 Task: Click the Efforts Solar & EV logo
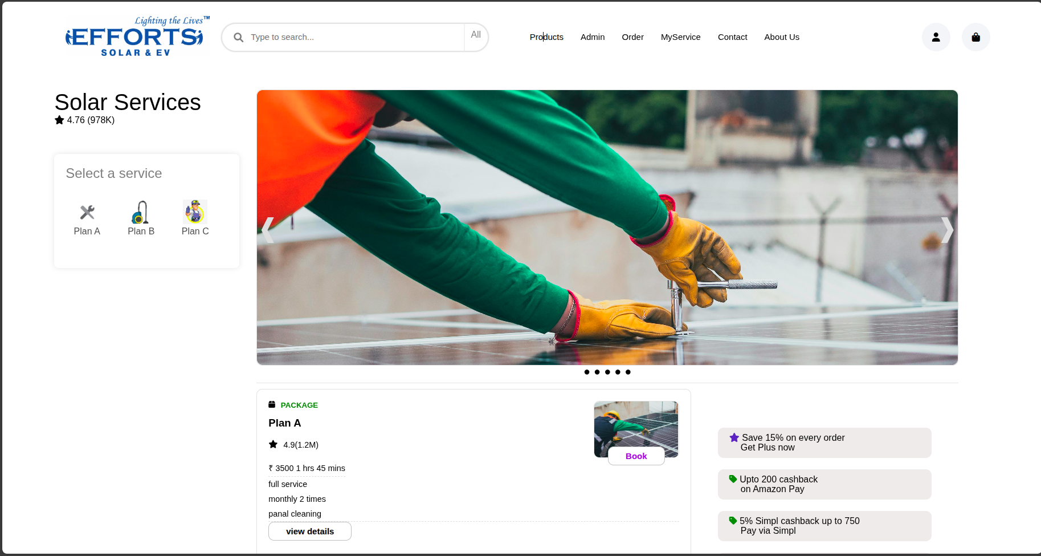[x=136, y=37]
